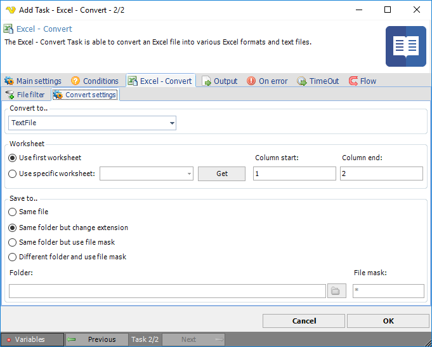Image resolution: width=432 pixels, height=347 pixels.
Task: Select Same file save option
Action: [29, 212]
